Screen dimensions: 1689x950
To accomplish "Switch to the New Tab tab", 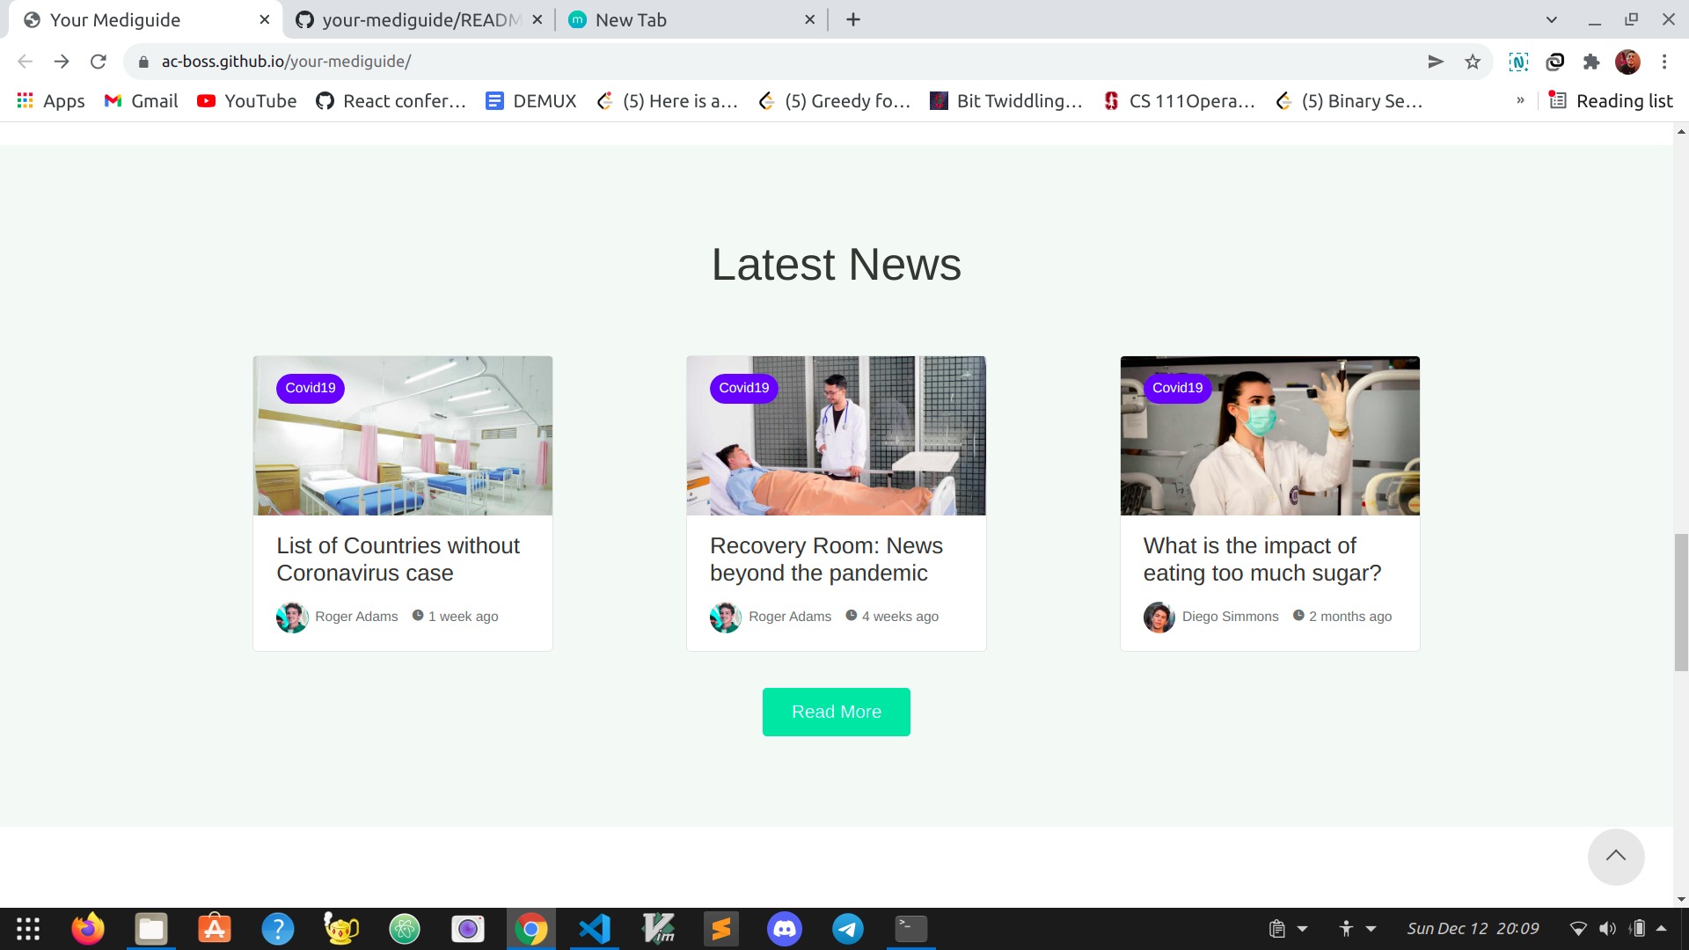I will click(630, 19).
